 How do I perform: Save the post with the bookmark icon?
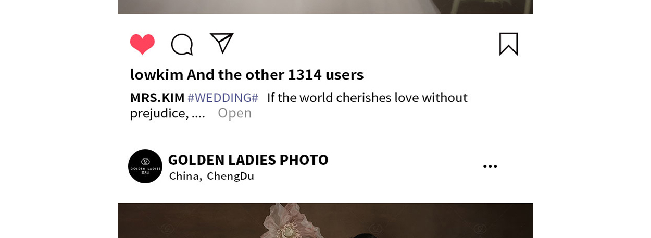click(x=508, y=44)
